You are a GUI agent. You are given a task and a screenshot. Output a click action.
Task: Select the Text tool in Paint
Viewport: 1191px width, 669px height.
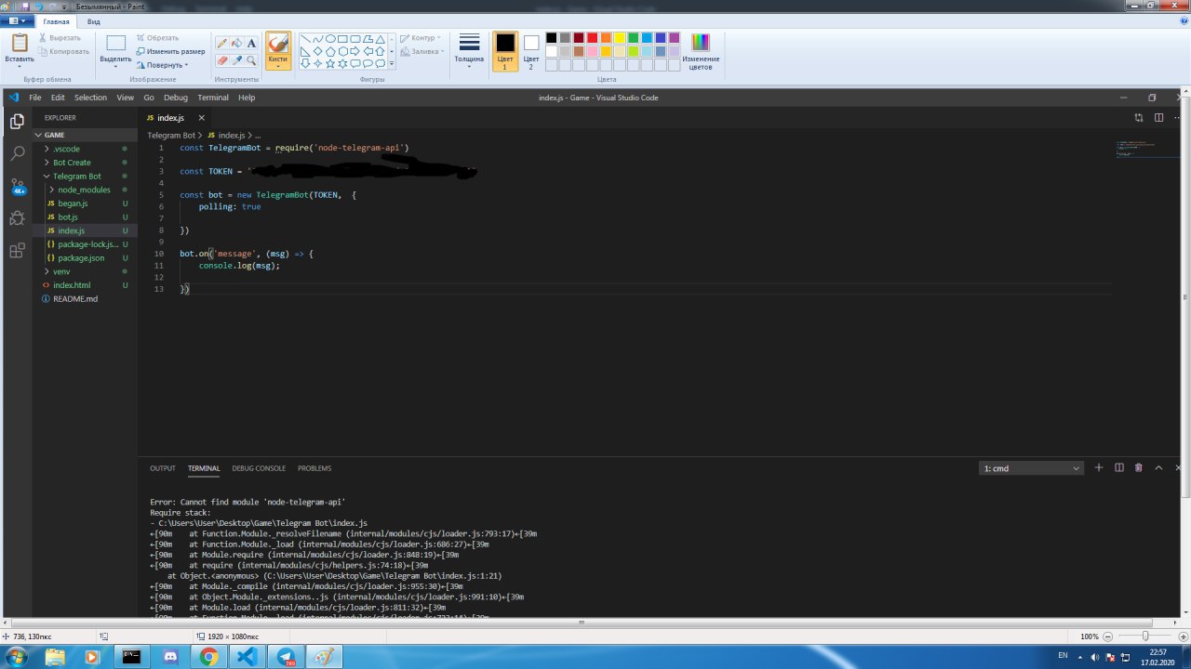coord(251,43)
